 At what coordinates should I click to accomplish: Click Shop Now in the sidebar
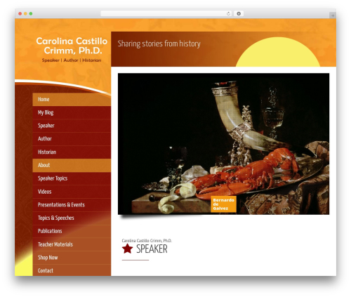[x=72, y=258]
